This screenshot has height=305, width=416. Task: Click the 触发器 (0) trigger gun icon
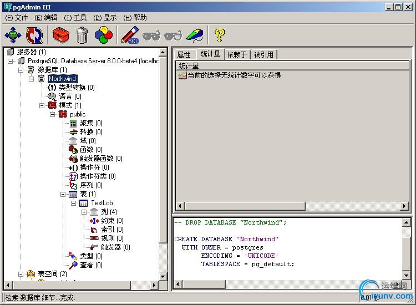[94, 247]
